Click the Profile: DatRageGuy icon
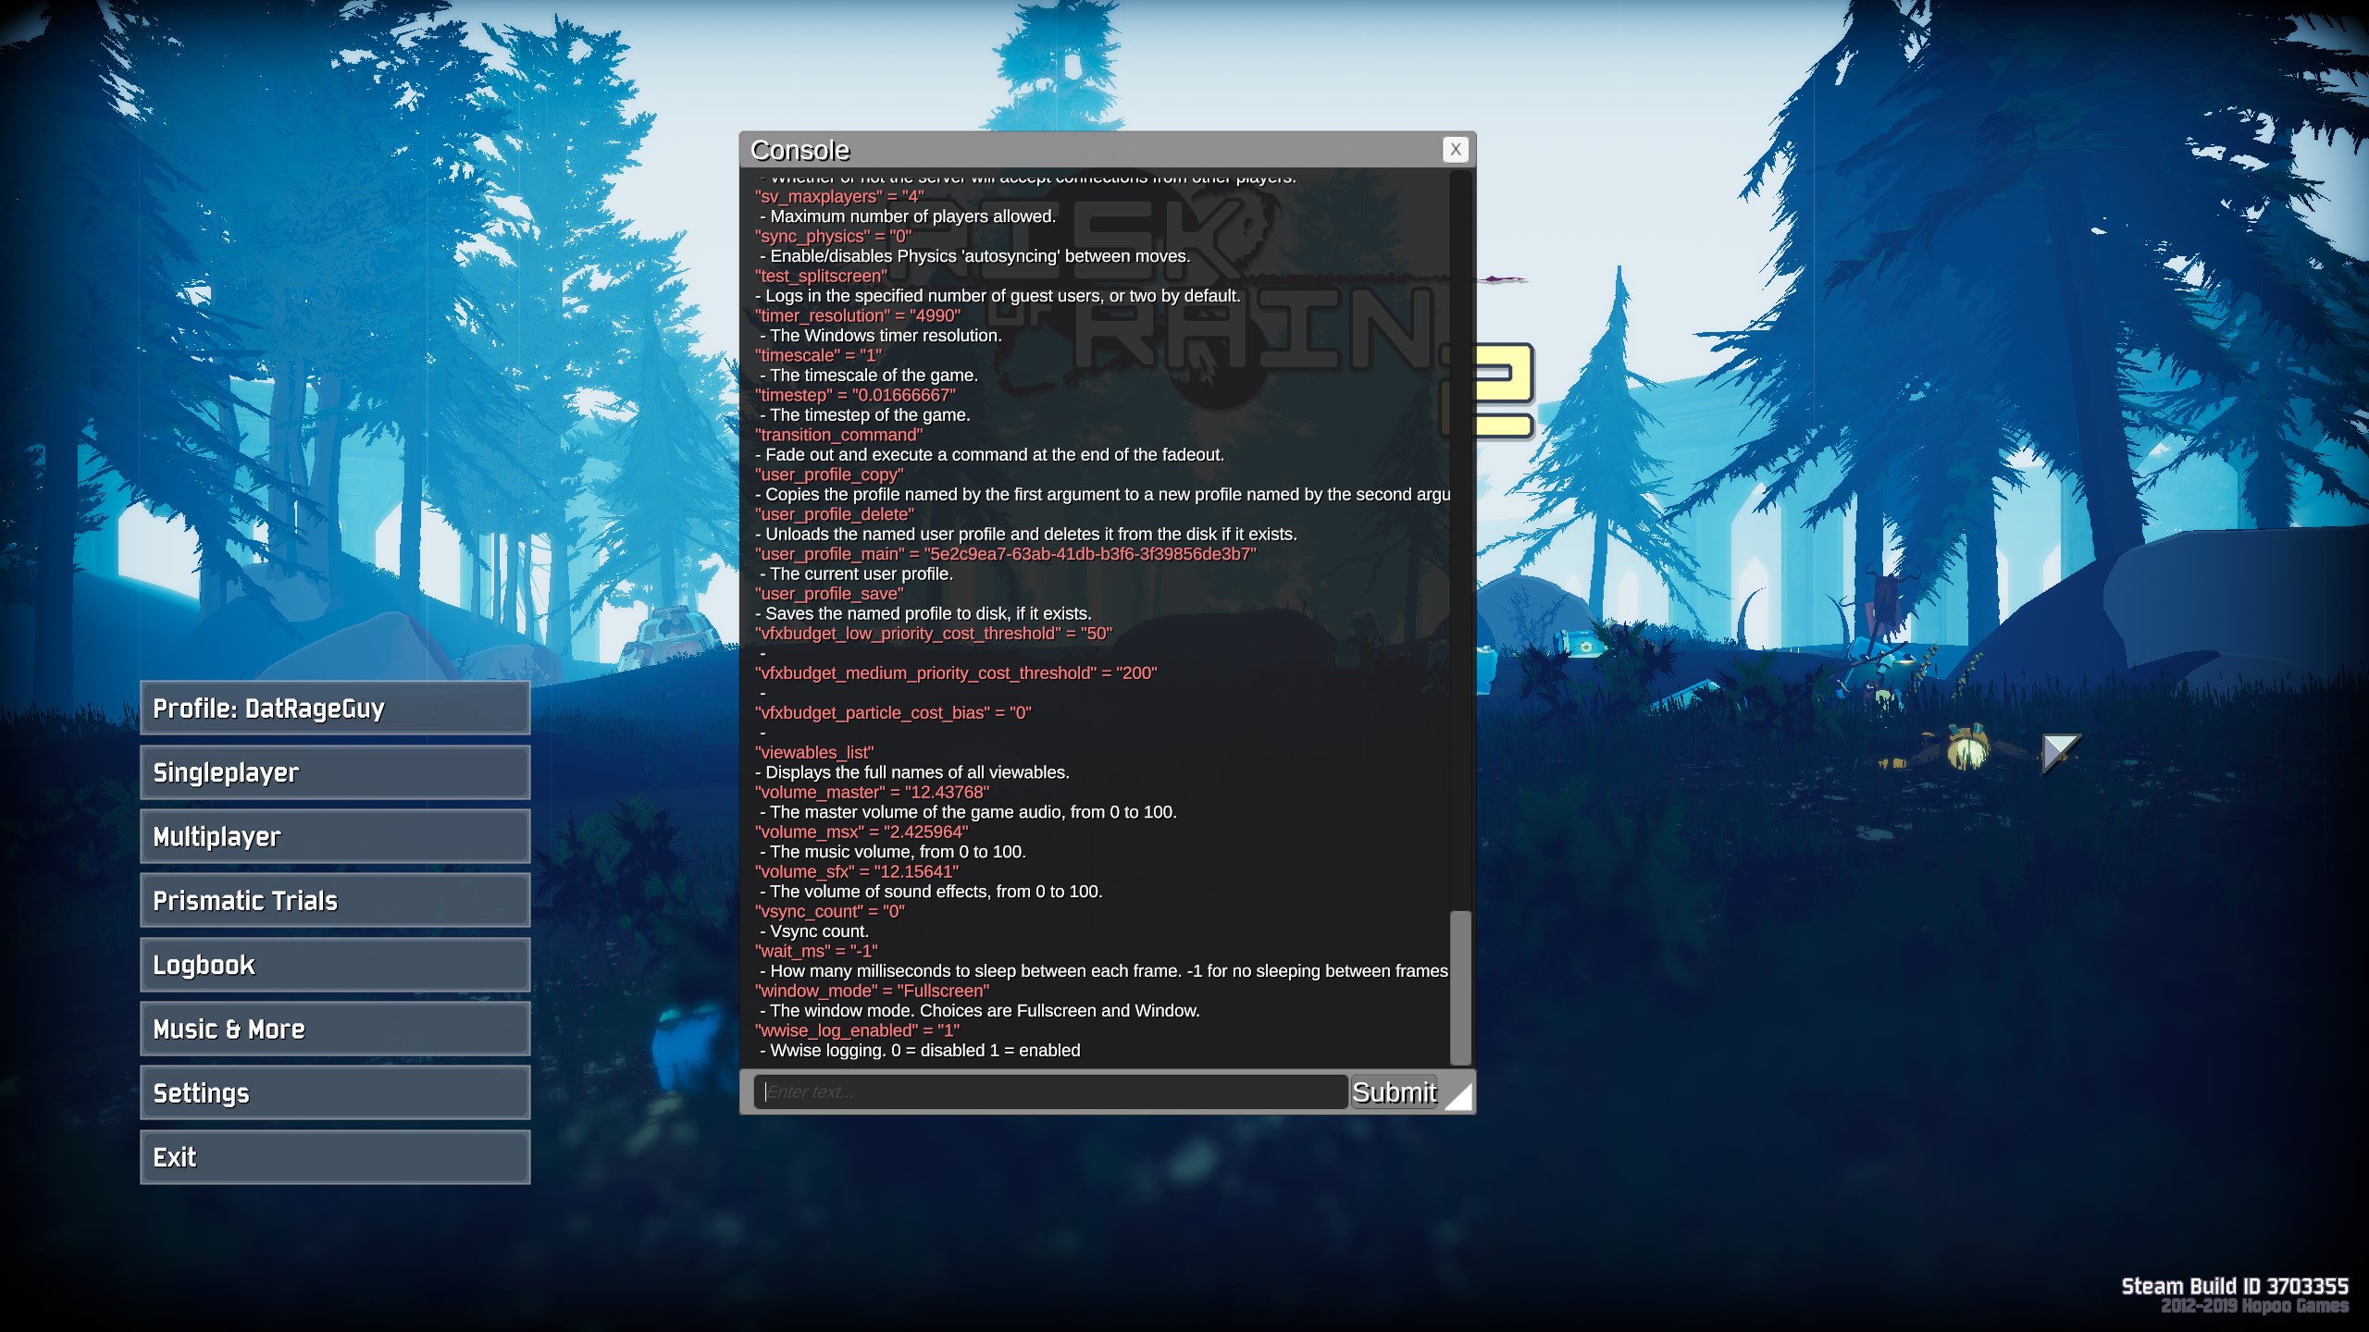 [x=335, y=708]
